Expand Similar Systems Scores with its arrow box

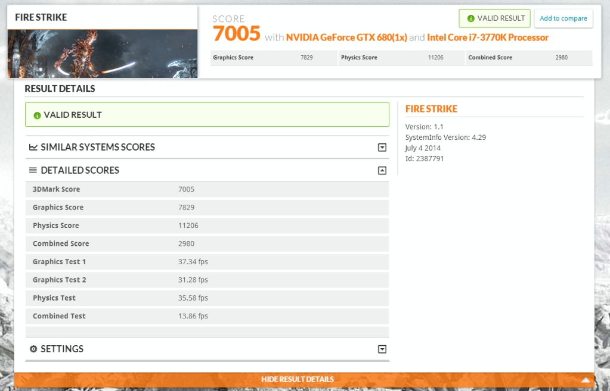click(382, 148)
